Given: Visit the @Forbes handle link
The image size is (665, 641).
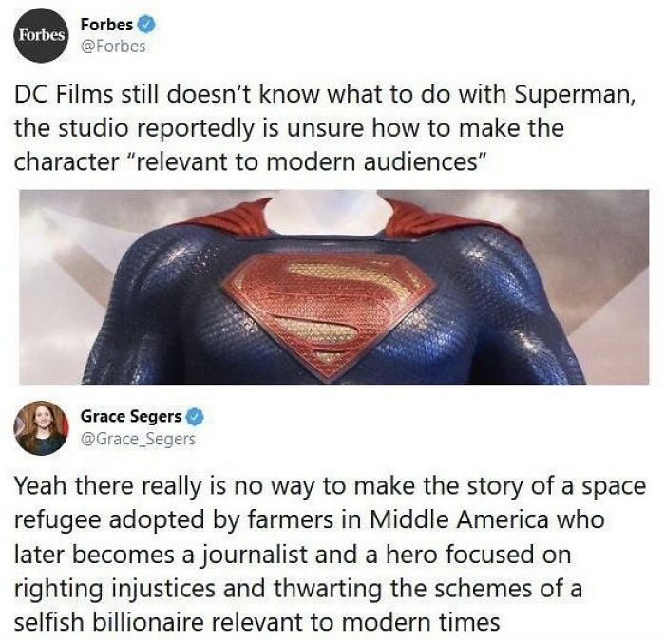Looking at the screenshot, I should click(113, 47).
